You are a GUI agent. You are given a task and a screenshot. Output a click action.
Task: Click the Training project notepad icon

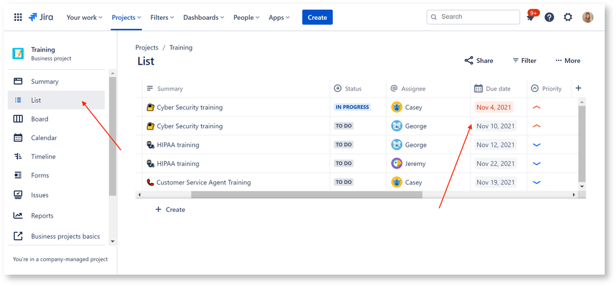point(18,54)
